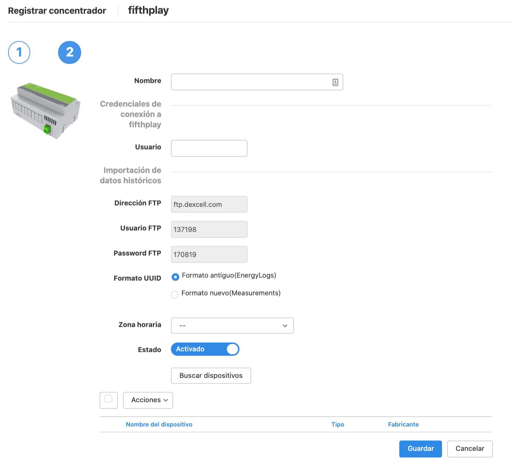The image size is (512, 471).
Task: Click the Formato UUID label
Action: point(137,278)
